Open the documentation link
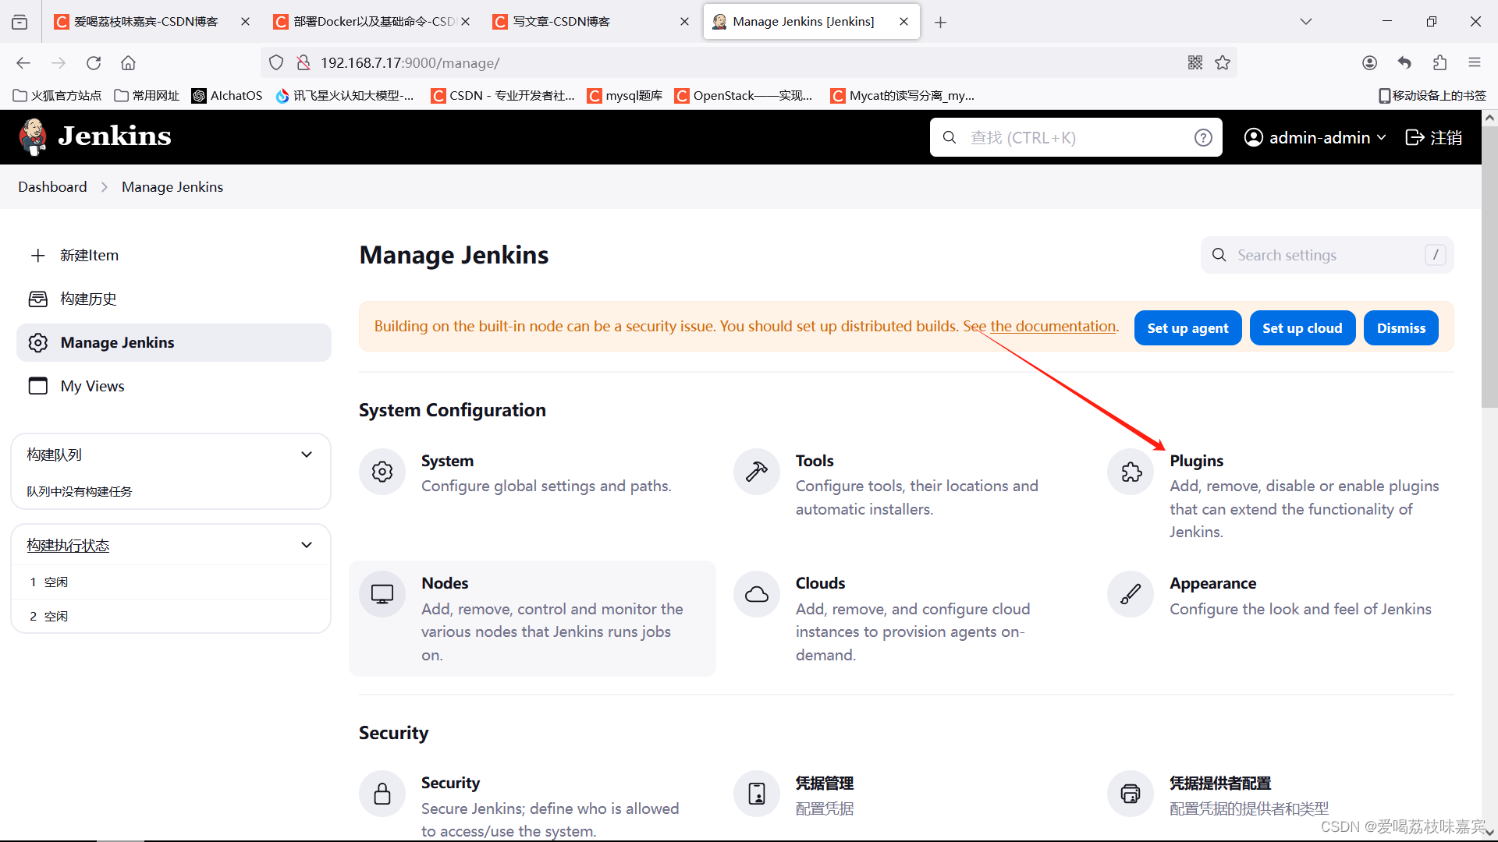 (x=1053, y=327)
